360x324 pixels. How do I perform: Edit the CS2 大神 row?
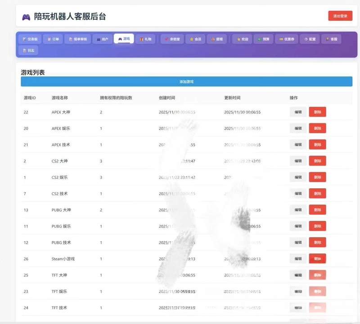point(298,161)
